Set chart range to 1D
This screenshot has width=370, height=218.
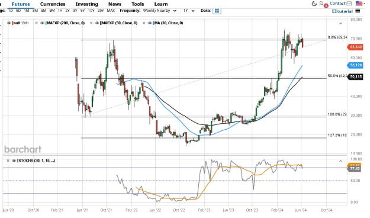pyautogui.click(x=11, y=11)
